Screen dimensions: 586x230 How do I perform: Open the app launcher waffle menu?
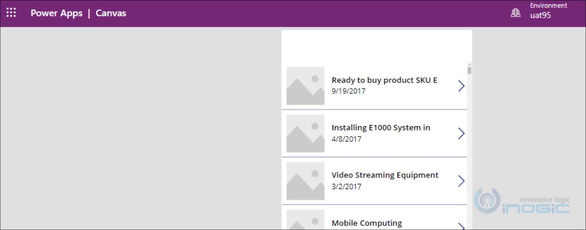[11, 13]
